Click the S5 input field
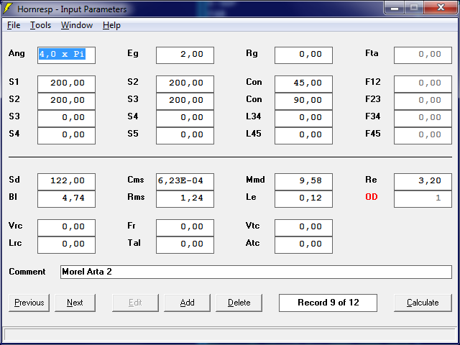460x345 pixels. 185,136
